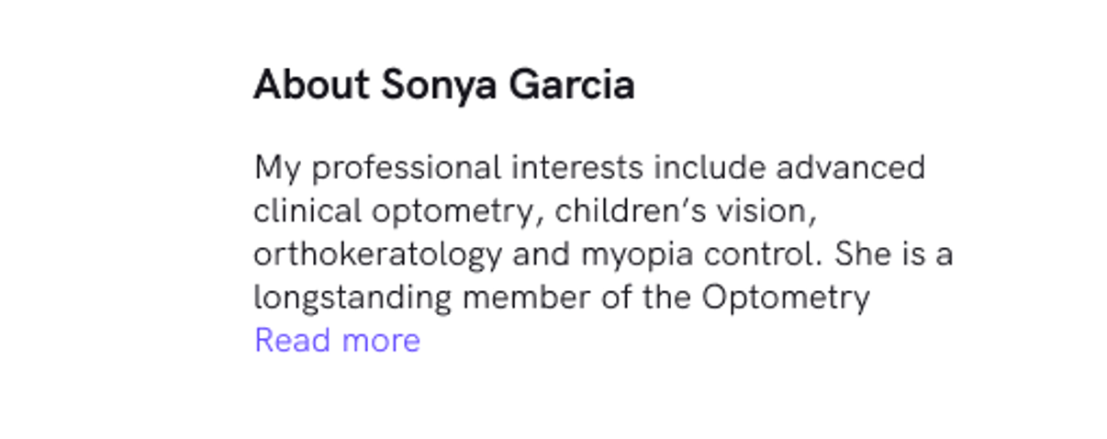Click the word orthokeratology in the bio
Viewport: 1107px width, 439px height.
pyautogui.click(x=377, y=254)
